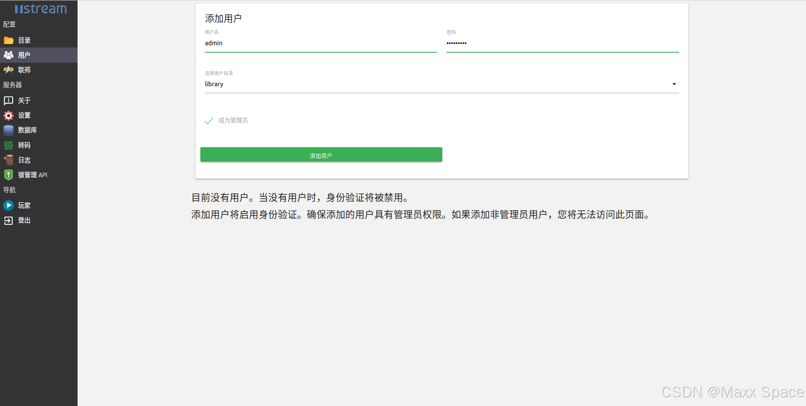This screenshot has width=806, height=406.
Task: Open 数据库 page label
Action: tap(27, 130)
